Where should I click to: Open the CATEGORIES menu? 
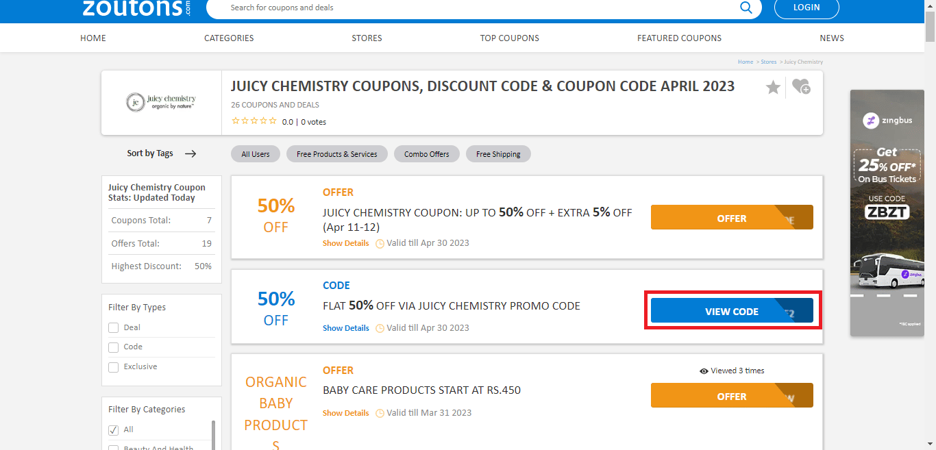click(229, 38)
